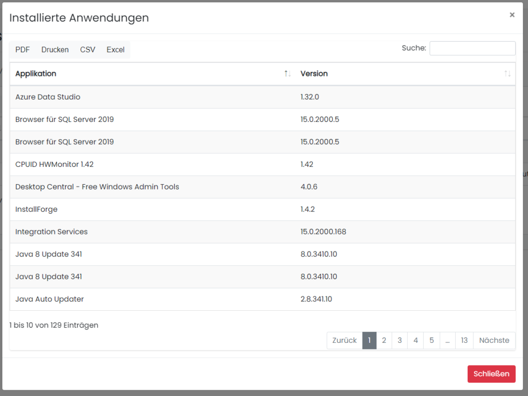
Task: Go to page 2 of results
Action: click(x=384, y=341)
